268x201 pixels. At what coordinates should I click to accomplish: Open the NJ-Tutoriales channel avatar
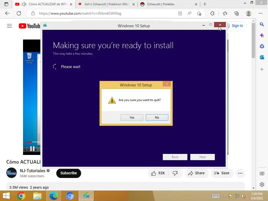12,173
